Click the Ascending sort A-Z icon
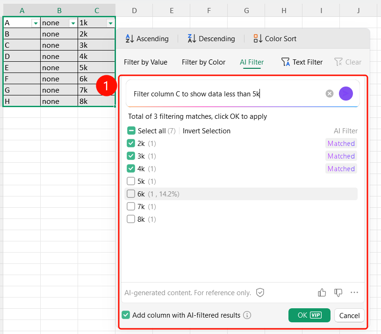 click(x=129, y=39)
